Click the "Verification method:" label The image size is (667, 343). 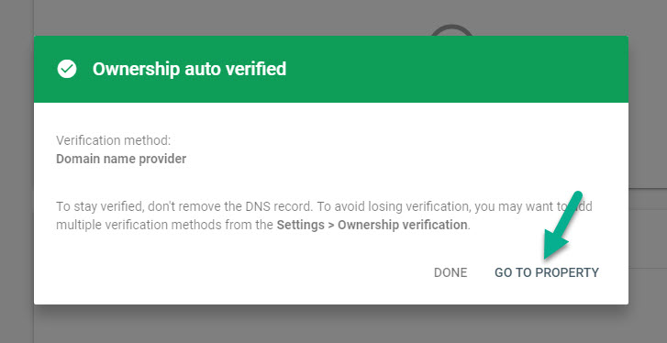click(113, 140)
